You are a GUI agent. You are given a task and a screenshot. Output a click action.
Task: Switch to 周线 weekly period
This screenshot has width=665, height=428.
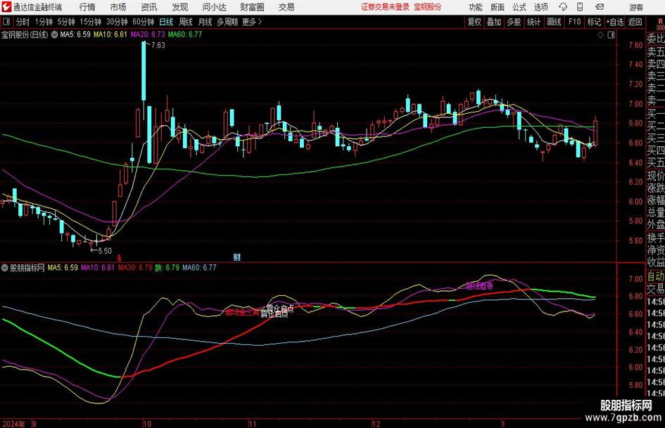(186, 22)
